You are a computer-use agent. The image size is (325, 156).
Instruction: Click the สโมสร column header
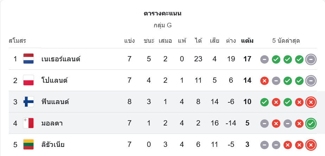[x=18, y=41]
